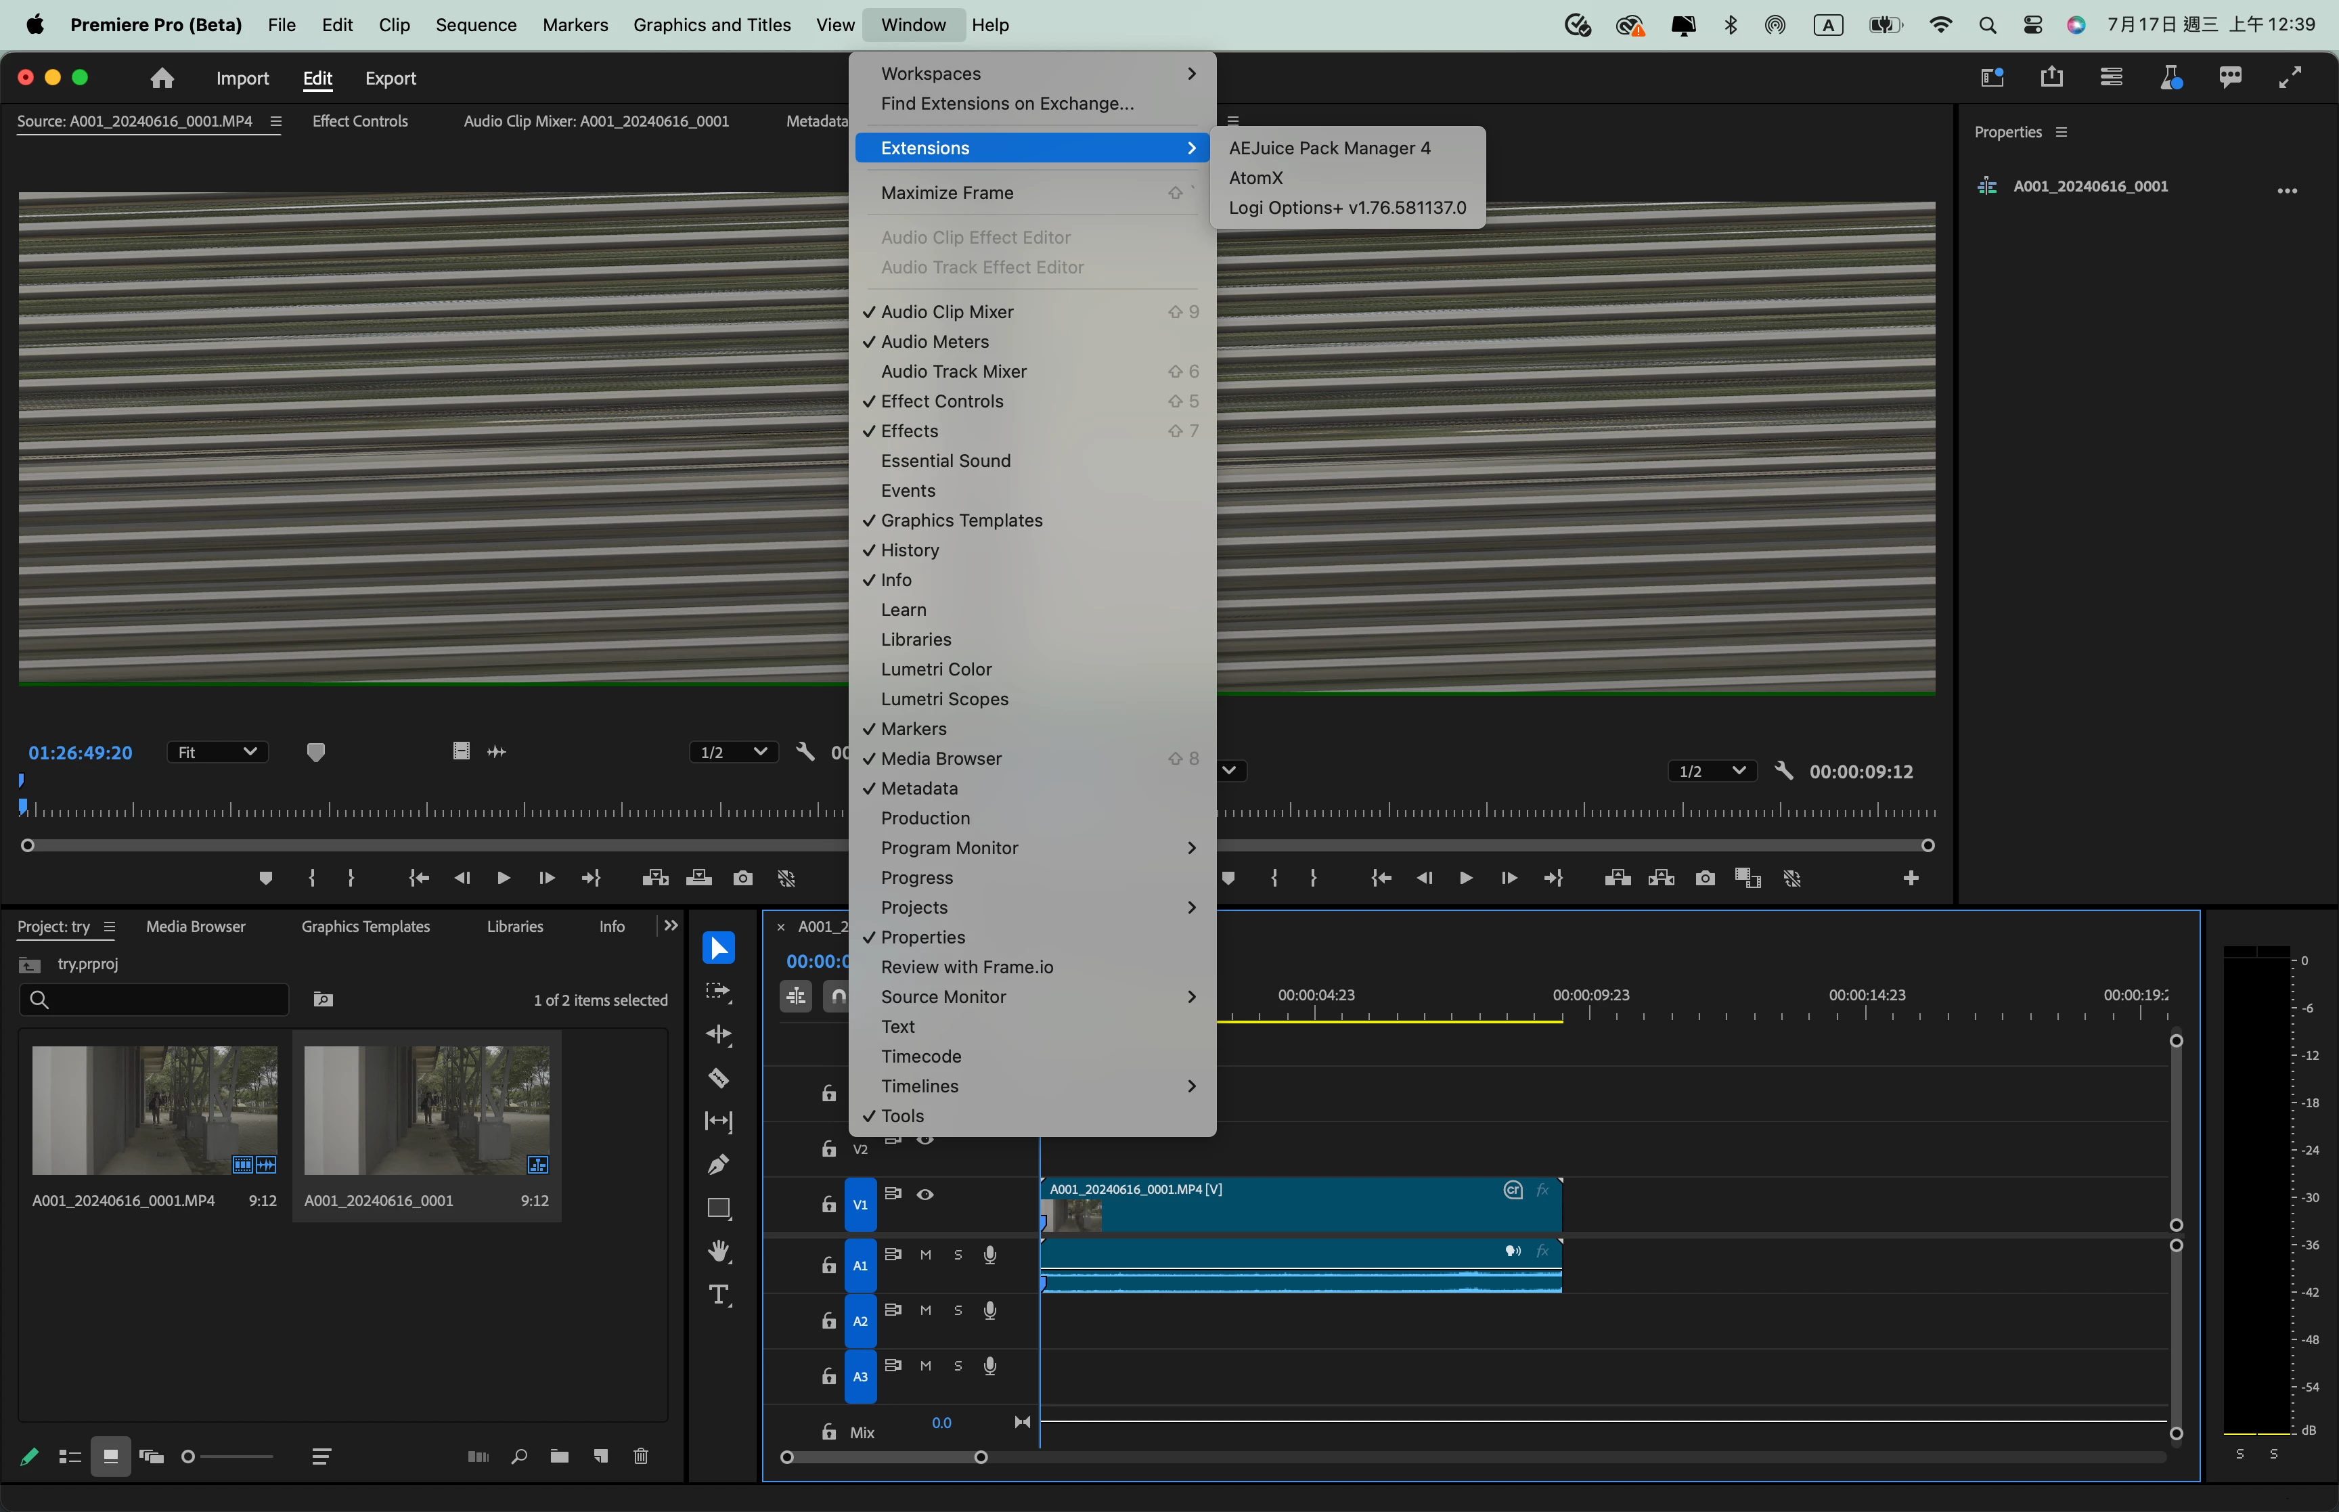The width and height of the screenshot is (2339, 1512).
Task: Toggle V1 track output eye icon
Action: coord(925,1195)
